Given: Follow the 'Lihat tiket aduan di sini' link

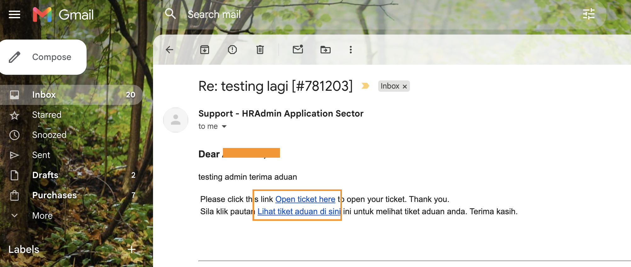Looking at the screenshot, I should coord(299,211).
